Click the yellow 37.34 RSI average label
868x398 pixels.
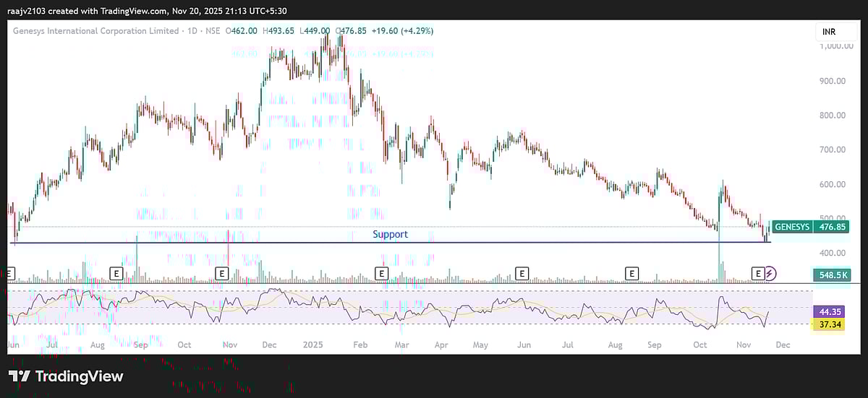point(831,325)
